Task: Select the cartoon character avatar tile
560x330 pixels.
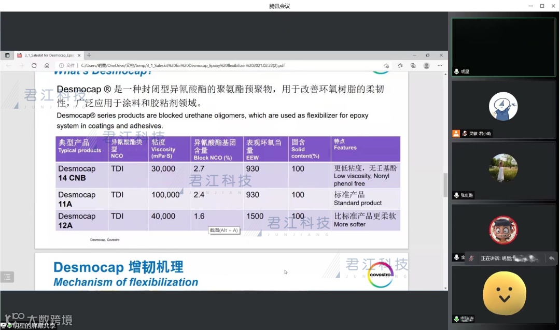Action: point(503,230)
